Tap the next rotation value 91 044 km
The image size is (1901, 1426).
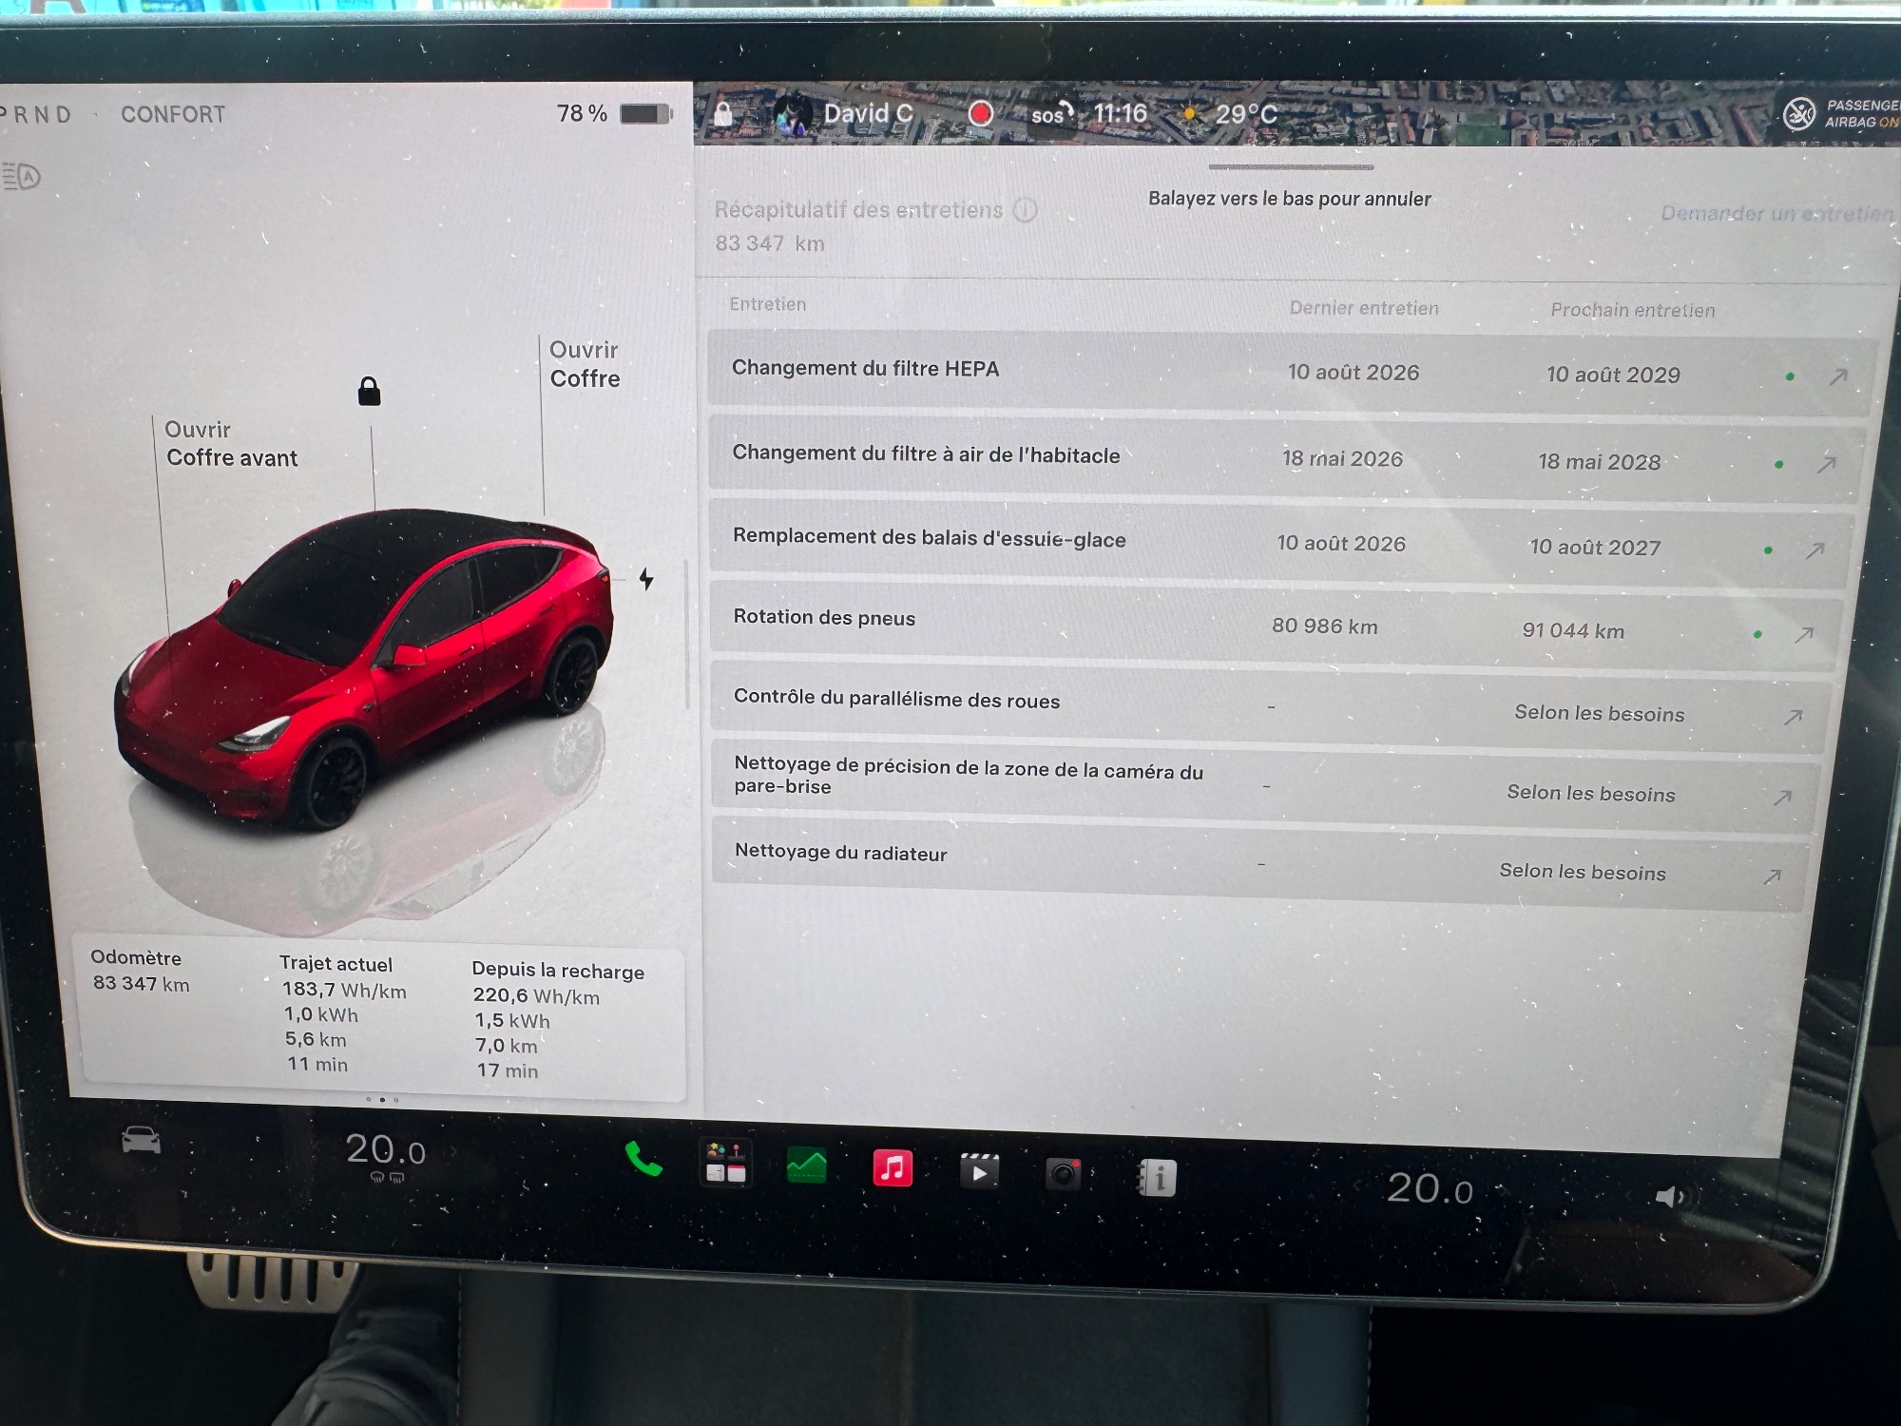[1573, 630]
